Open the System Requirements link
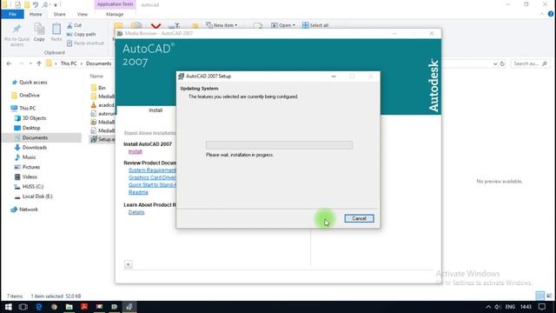The width and height of the screenshot is (556, 313). point(152,170)
